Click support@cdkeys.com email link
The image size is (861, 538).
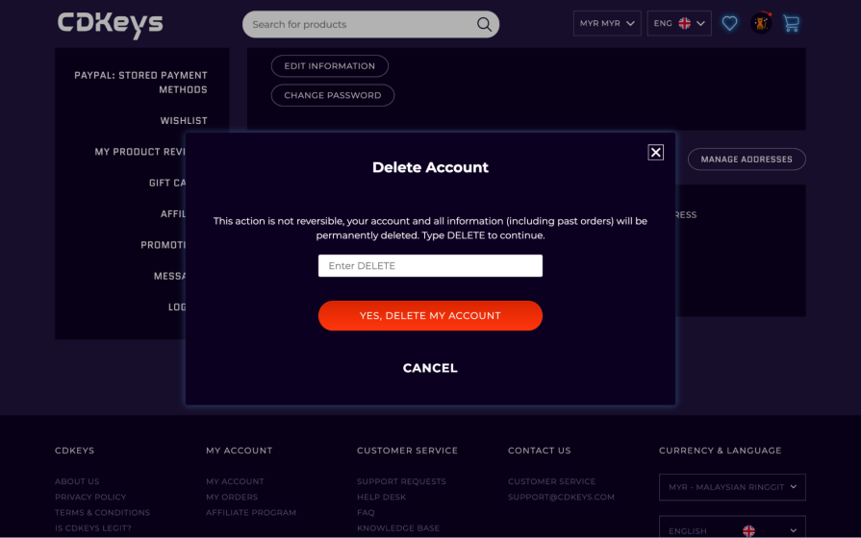[561, 497]
